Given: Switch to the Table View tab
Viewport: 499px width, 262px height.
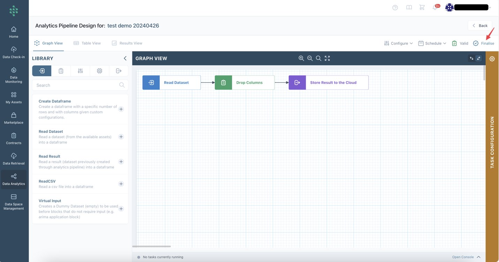Looking at the screenshot, I should [x=87, y=43].
